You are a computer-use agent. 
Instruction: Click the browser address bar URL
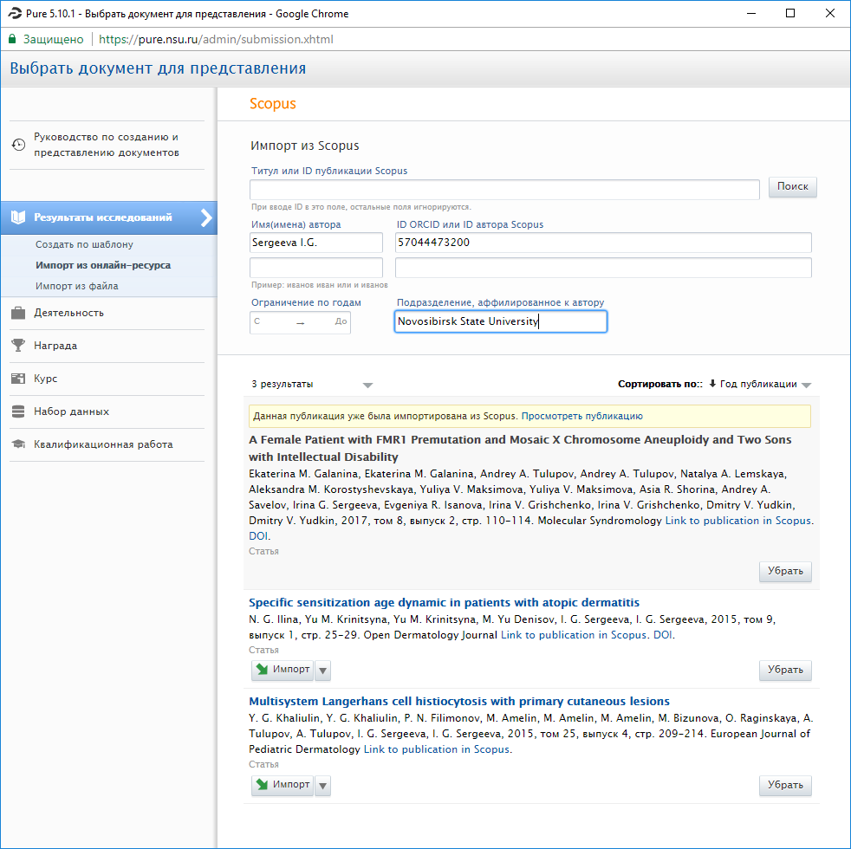216,40
